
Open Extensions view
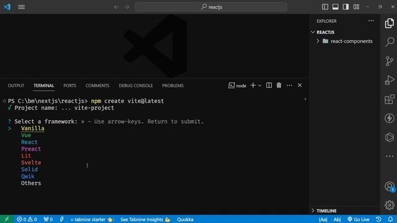pos(390,99)
